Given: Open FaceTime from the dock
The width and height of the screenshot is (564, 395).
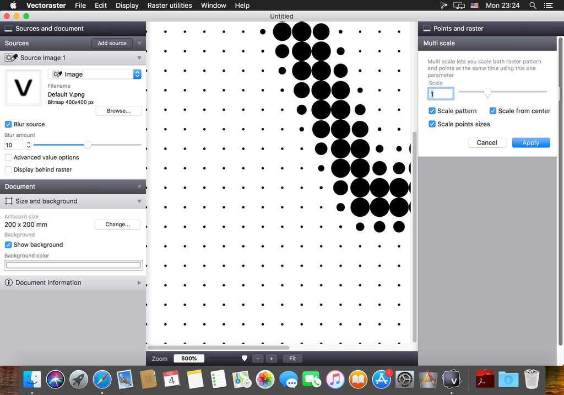Looking at the screenshot, I should coord(312,380).
